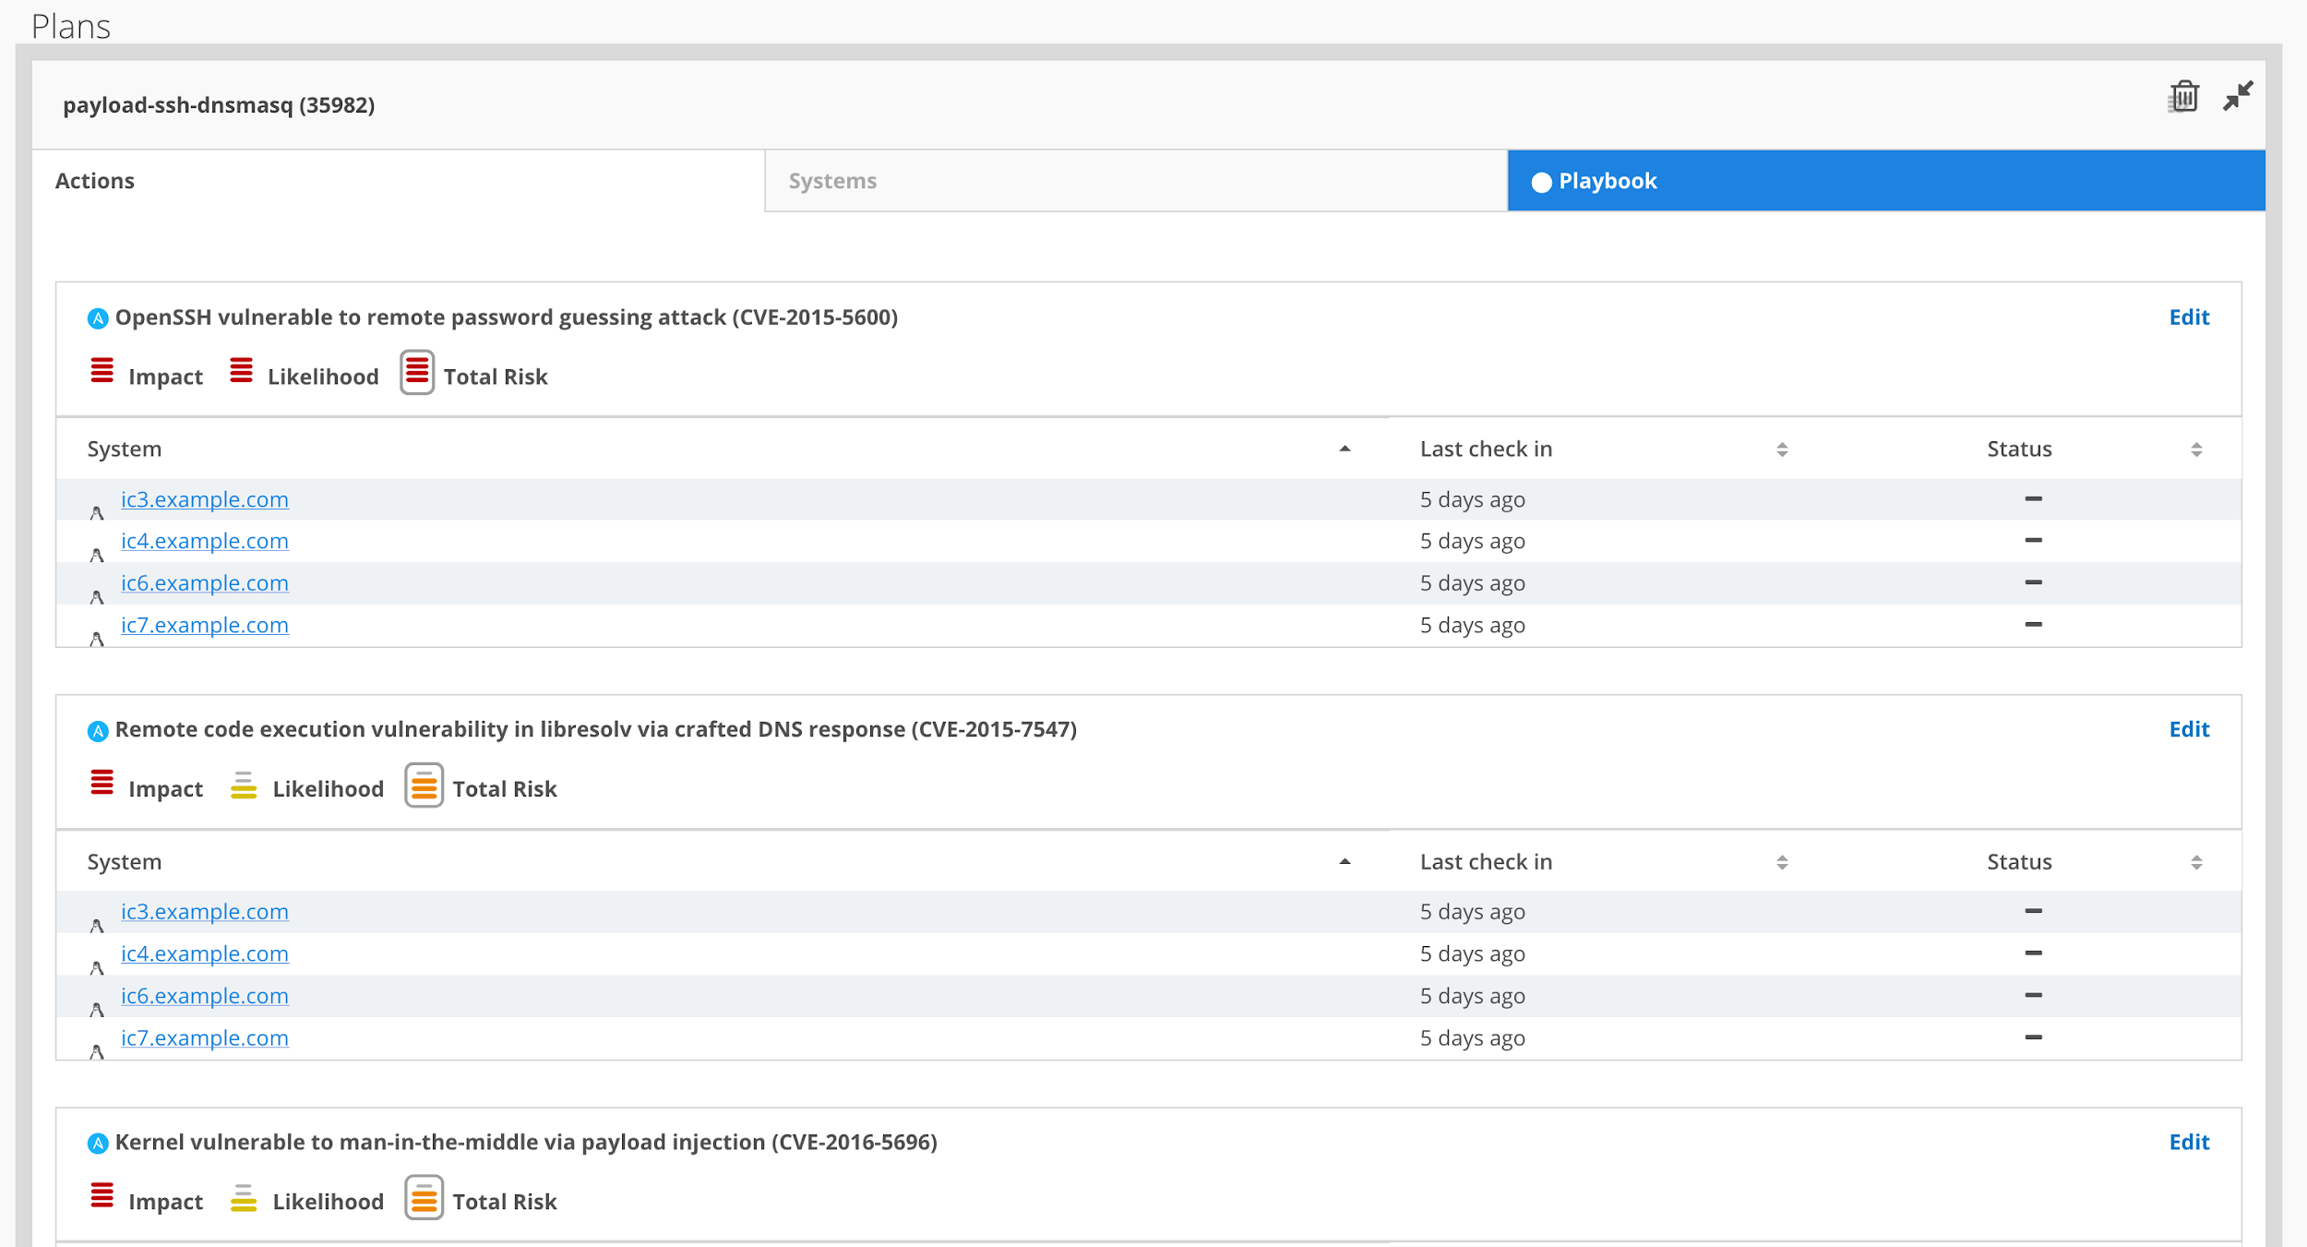Click Kernel rule's yellow Likelihood bars icon
Viewport: 2307px width, 1247px height.
pos(244,1197)
